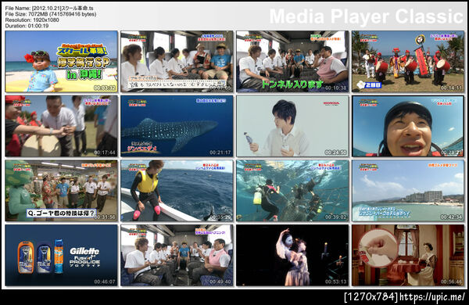Viewport: 469px width, 305px height.
Task: Select the whale shark thumbnail at 00:21:17
Action: (177, 126)
